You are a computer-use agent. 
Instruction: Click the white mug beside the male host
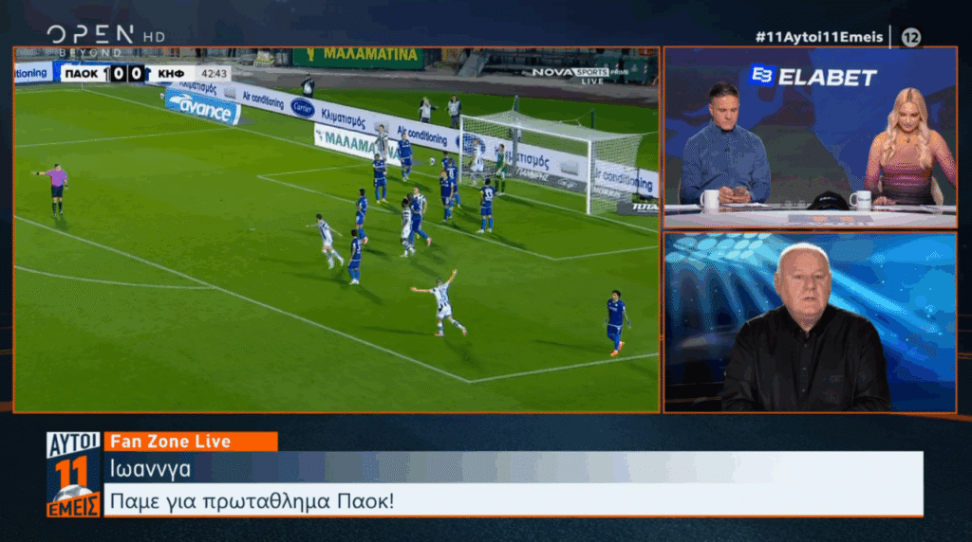coord(709,200)
